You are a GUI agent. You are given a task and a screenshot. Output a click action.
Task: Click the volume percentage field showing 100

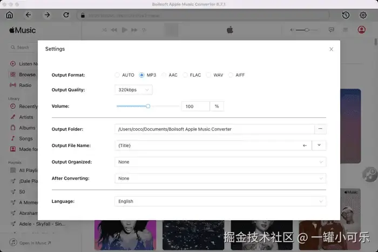(x=195, y=107)
